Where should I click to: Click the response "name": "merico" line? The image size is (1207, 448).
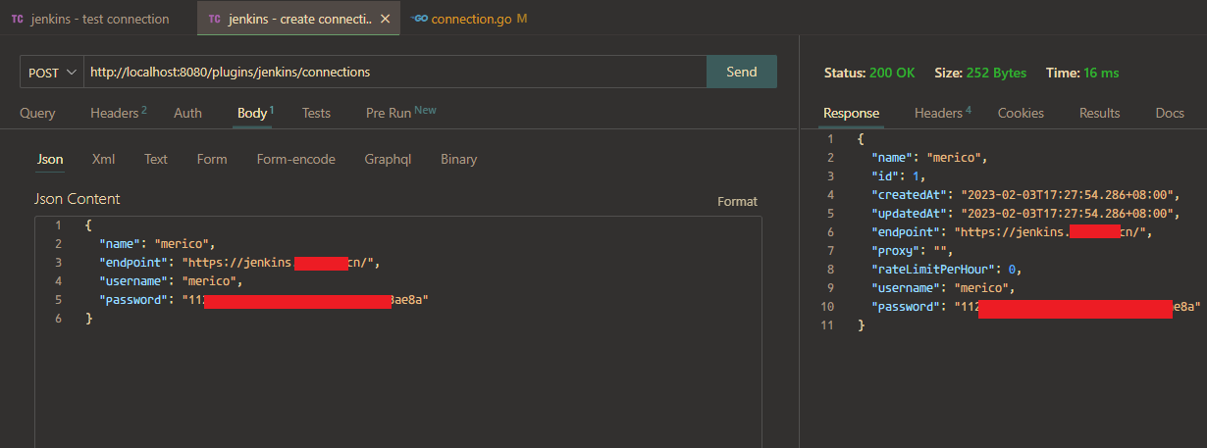click(x=929, y=157)
